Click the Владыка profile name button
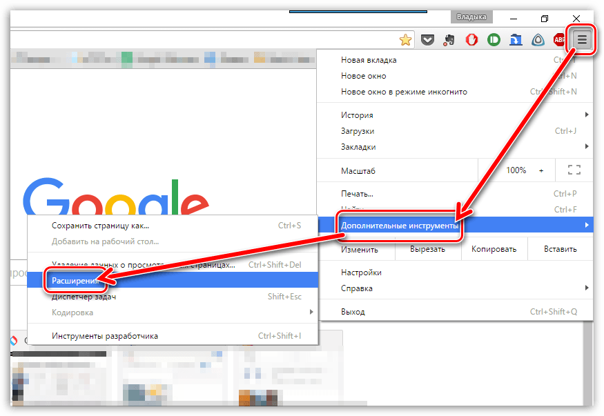 471,17
